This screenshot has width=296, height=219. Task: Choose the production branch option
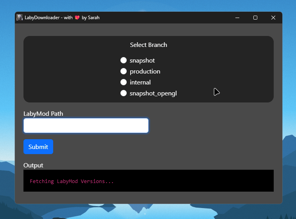[x=124, y=71]
